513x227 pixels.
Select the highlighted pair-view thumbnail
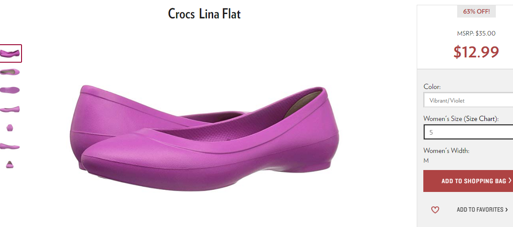point(10,53)
